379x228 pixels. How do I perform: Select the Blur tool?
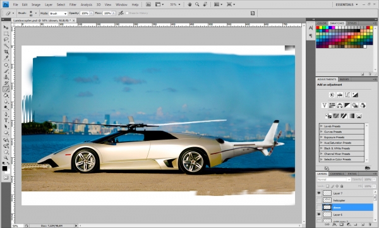coord(6,101)
